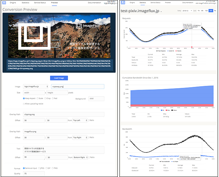Open Statistics tab in left Preview window
The width and height of the screenshot is (219, 177).
pos(25,3)
